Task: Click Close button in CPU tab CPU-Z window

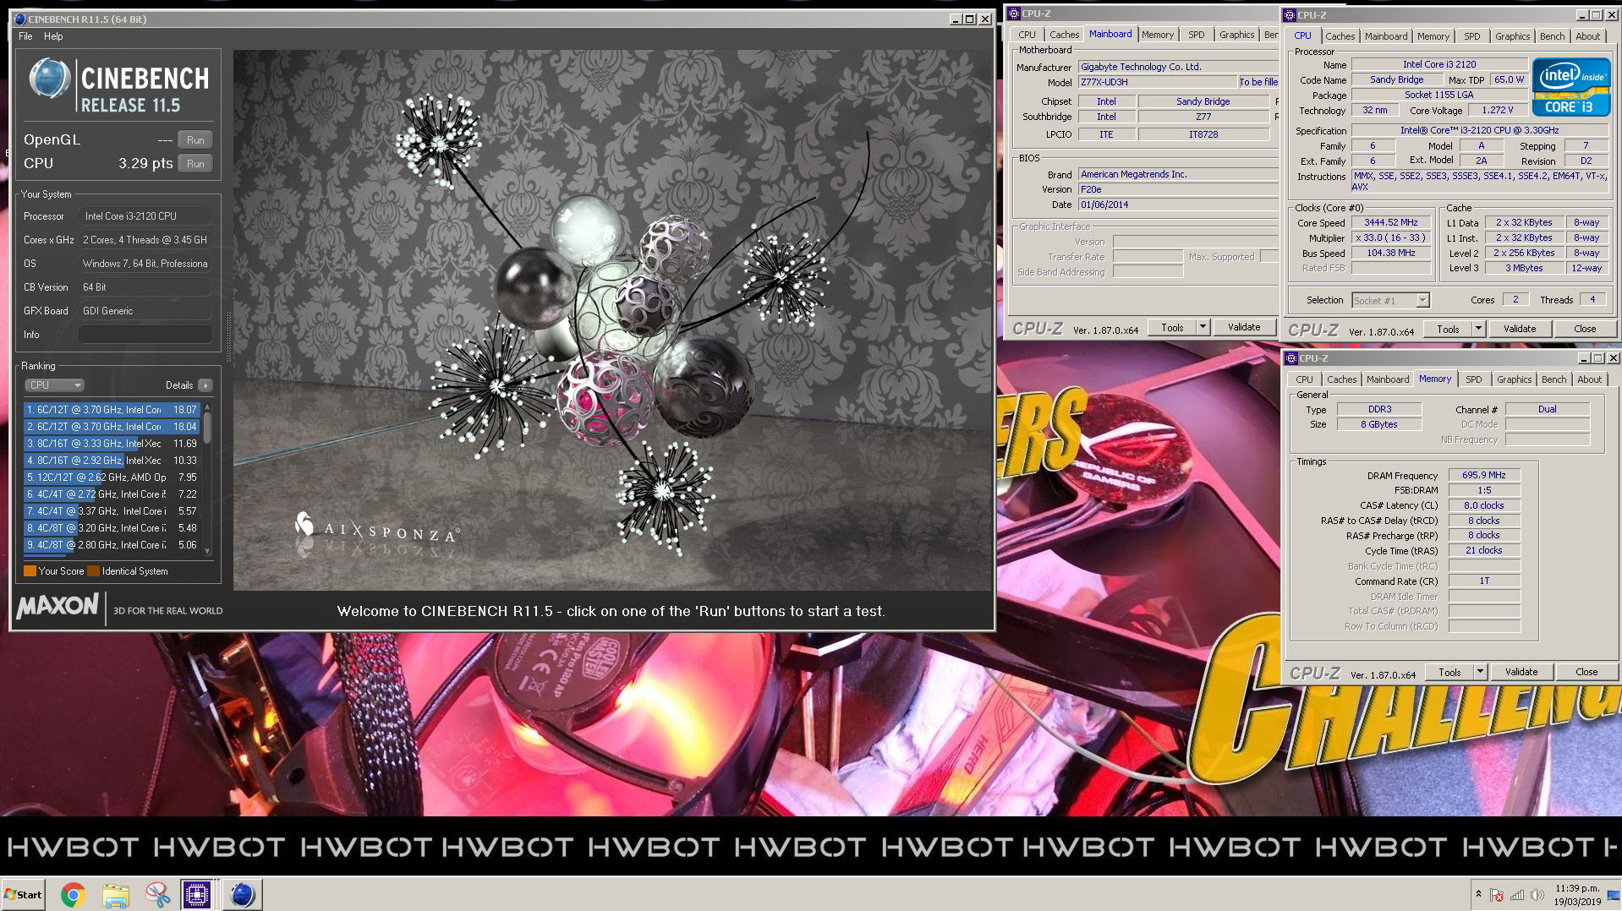Action: click(x=1585, y=329)
